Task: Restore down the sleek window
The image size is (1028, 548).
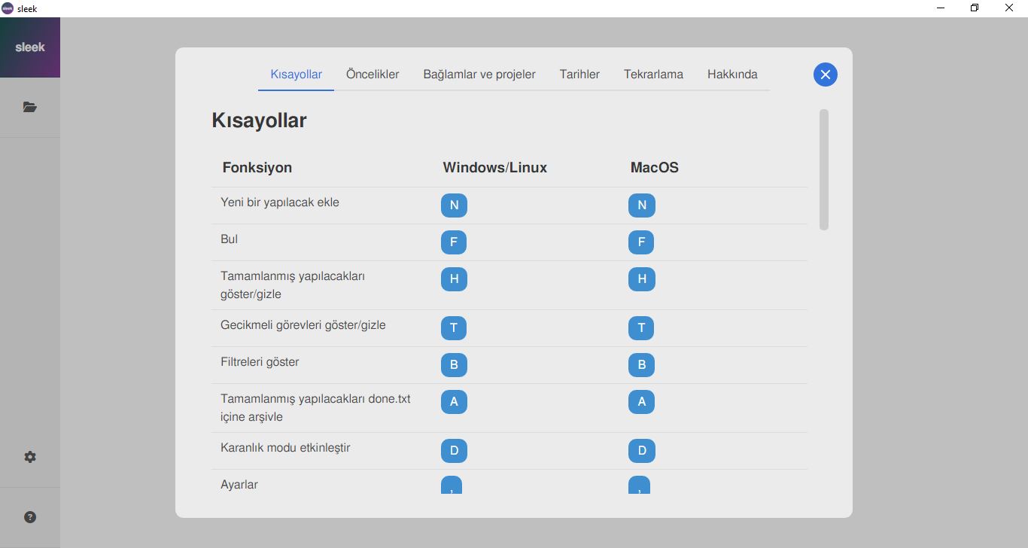Action: [975, 8]
